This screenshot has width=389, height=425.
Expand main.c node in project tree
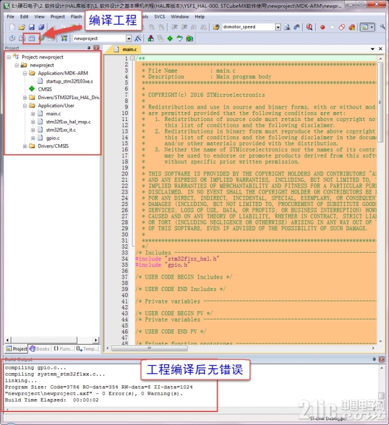33,114
